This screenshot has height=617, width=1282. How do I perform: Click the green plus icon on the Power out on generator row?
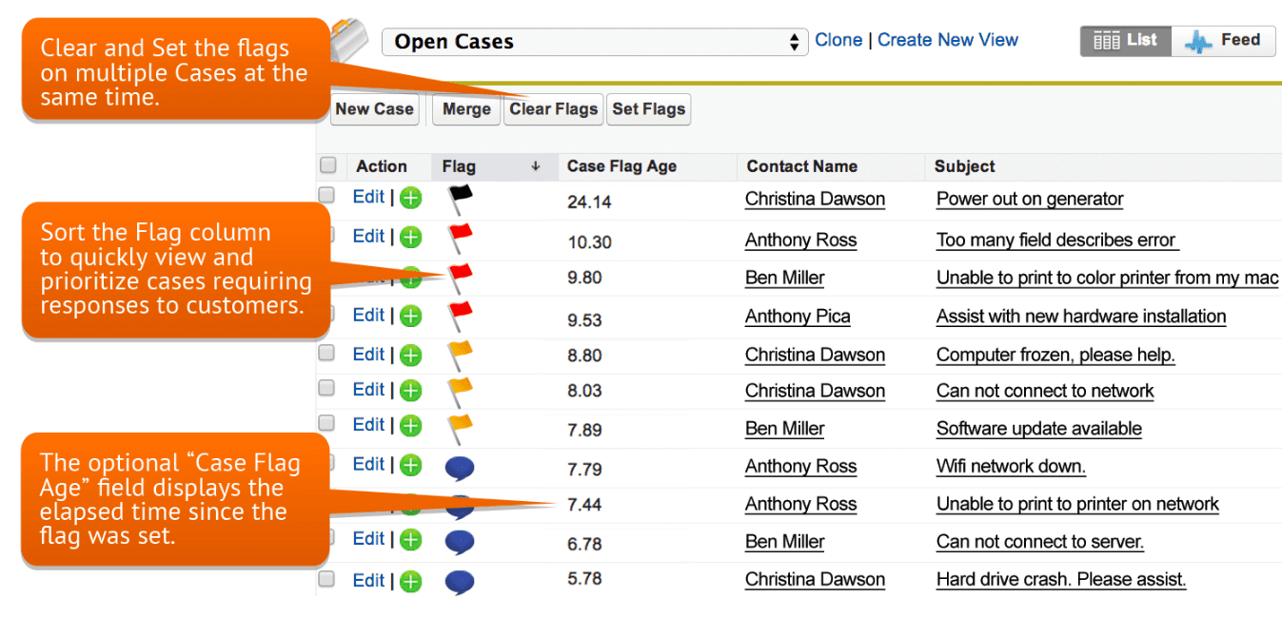pos(409,197)
